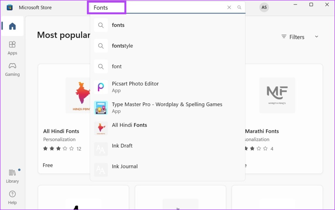Select the Picsart Photo Editor icon in suggestions

(x=101, y=87)
